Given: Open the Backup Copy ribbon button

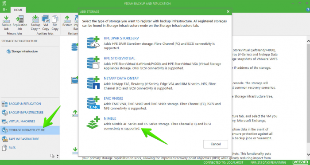Looking at the screenshot, I should pos(35,23).
